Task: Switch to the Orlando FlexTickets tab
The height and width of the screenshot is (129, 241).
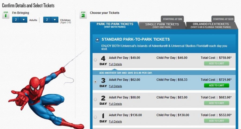Action: click(212, 25)
